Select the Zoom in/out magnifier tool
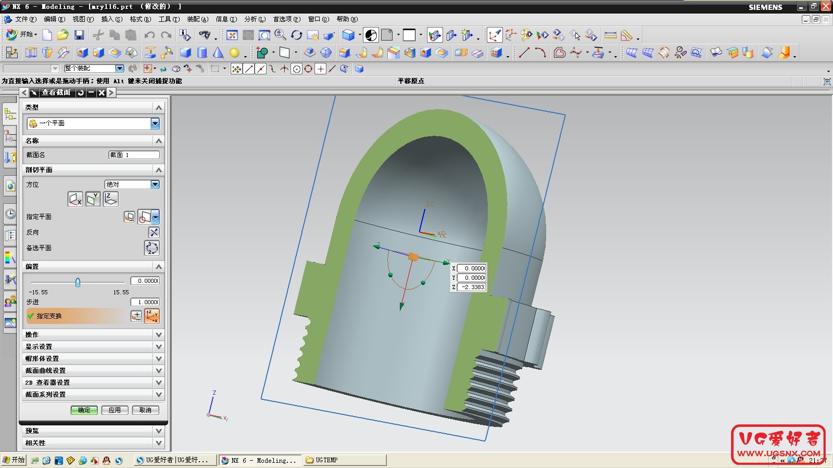 280,35
